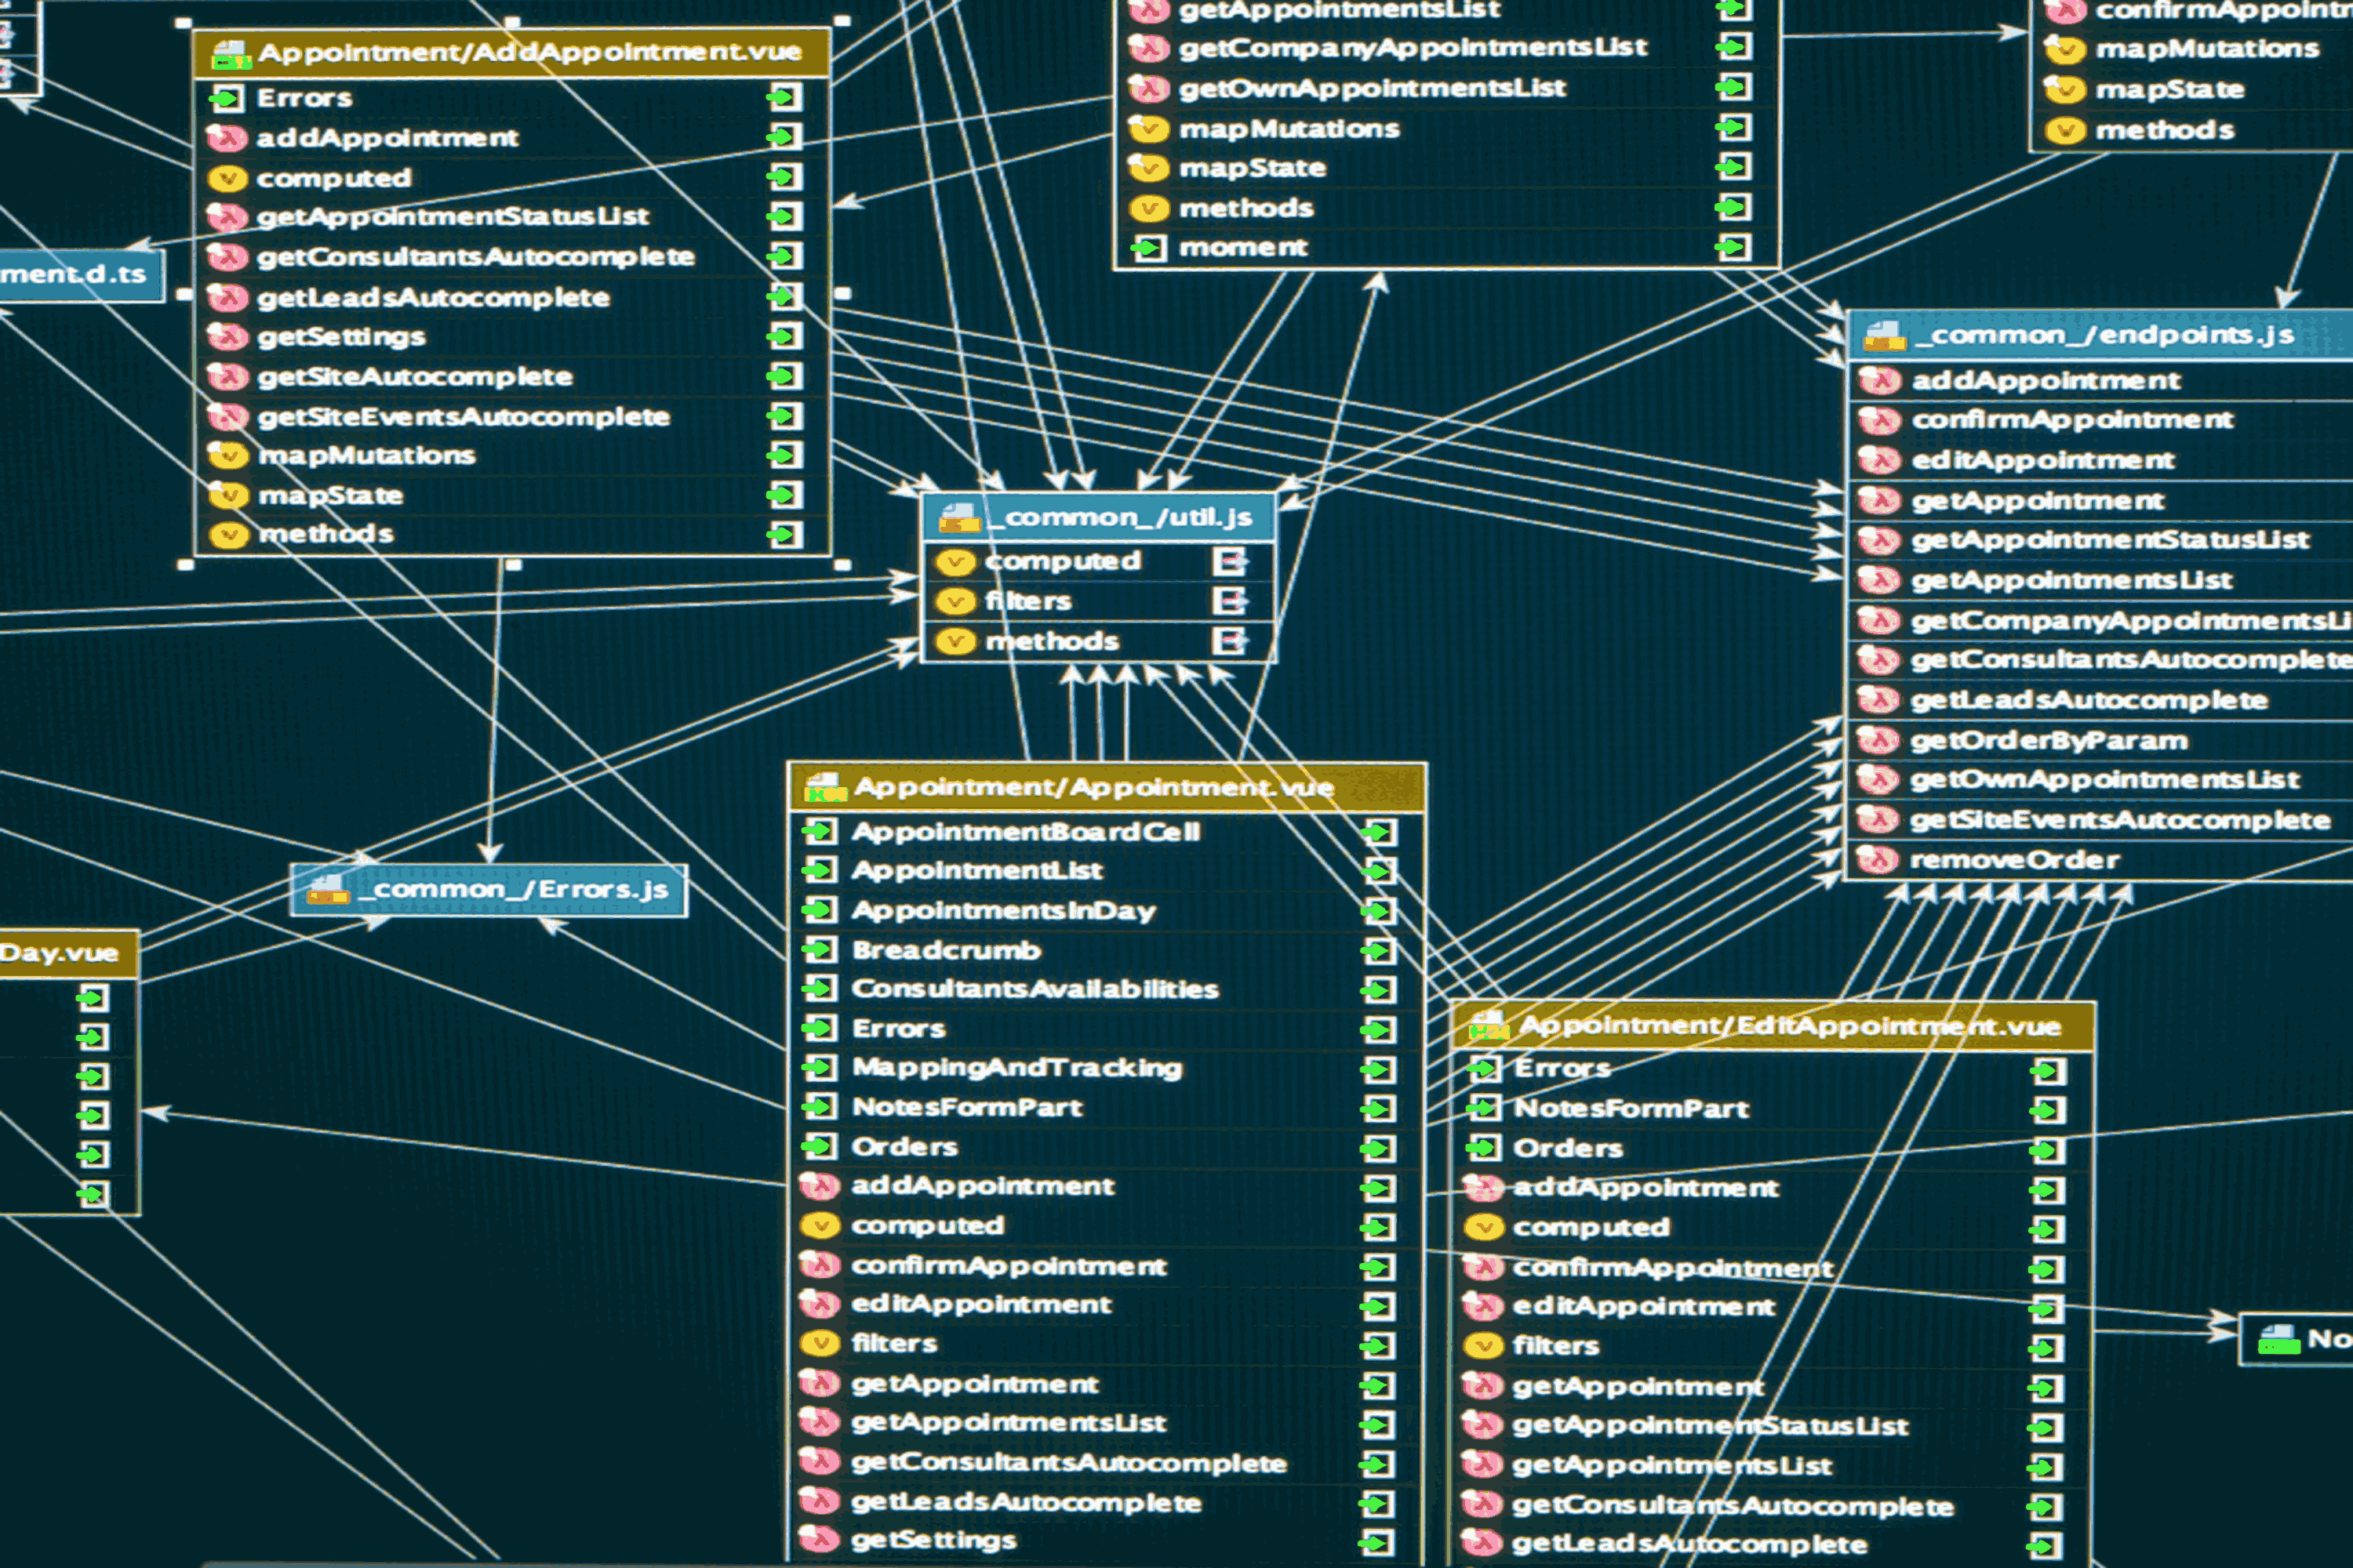Click the file icon on the _common_/Errors.js node
2353x1568 pixels.
(327, 889)
